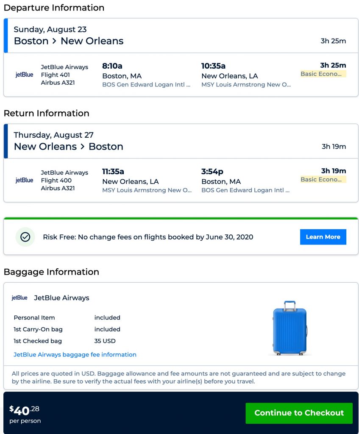The width and height of the screenshot is (359, 434).
Task: Click the 11:35a New Orleans departure time
Action: (x=113, y=171)
